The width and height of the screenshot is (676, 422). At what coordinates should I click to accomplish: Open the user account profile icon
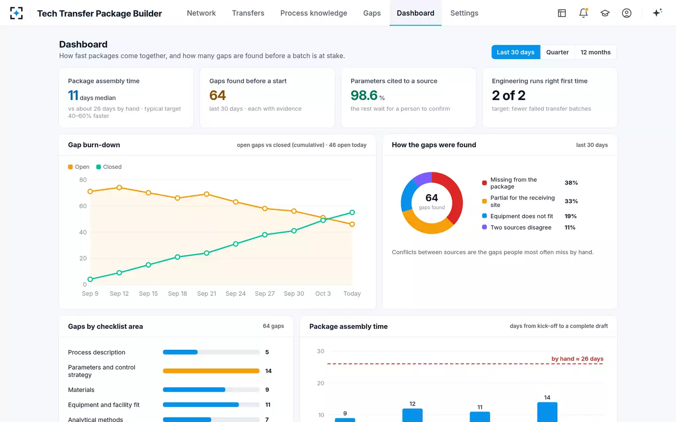(x=627, y=13)
